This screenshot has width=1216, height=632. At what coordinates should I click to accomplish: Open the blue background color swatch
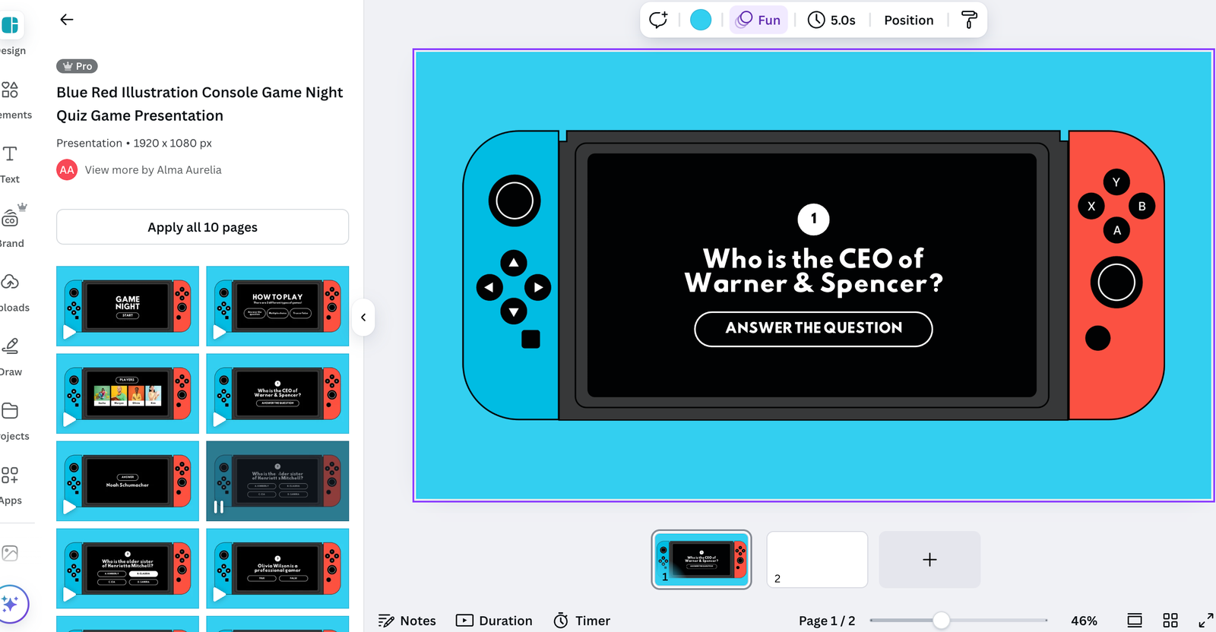(701, 20)
